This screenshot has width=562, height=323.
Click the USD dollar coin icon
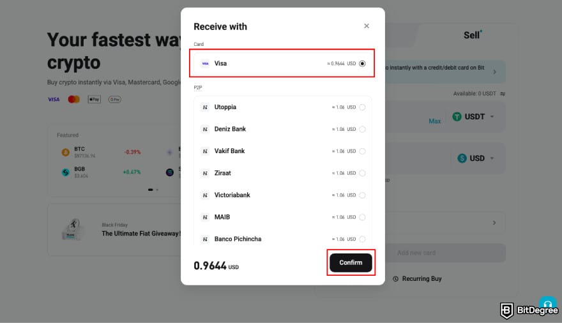pyautogui.click(x=462, y=158)
